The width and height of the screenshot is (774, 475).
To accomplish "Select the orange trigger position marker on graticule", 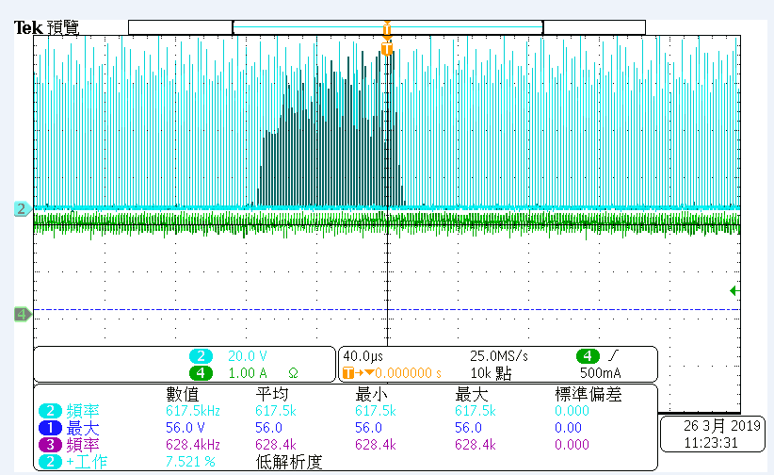I will point(387,48).
